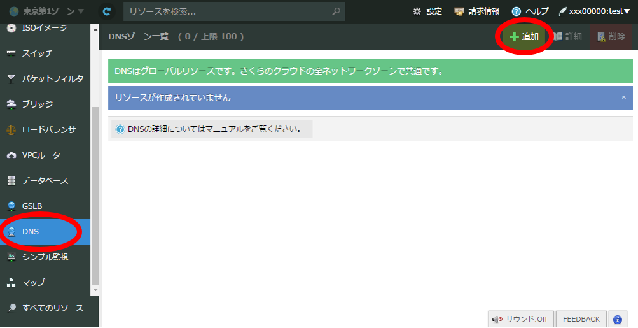Select ロードバランサ in the sidebar
This screenshot has width=638, height=328.
(x=49, y=130)
